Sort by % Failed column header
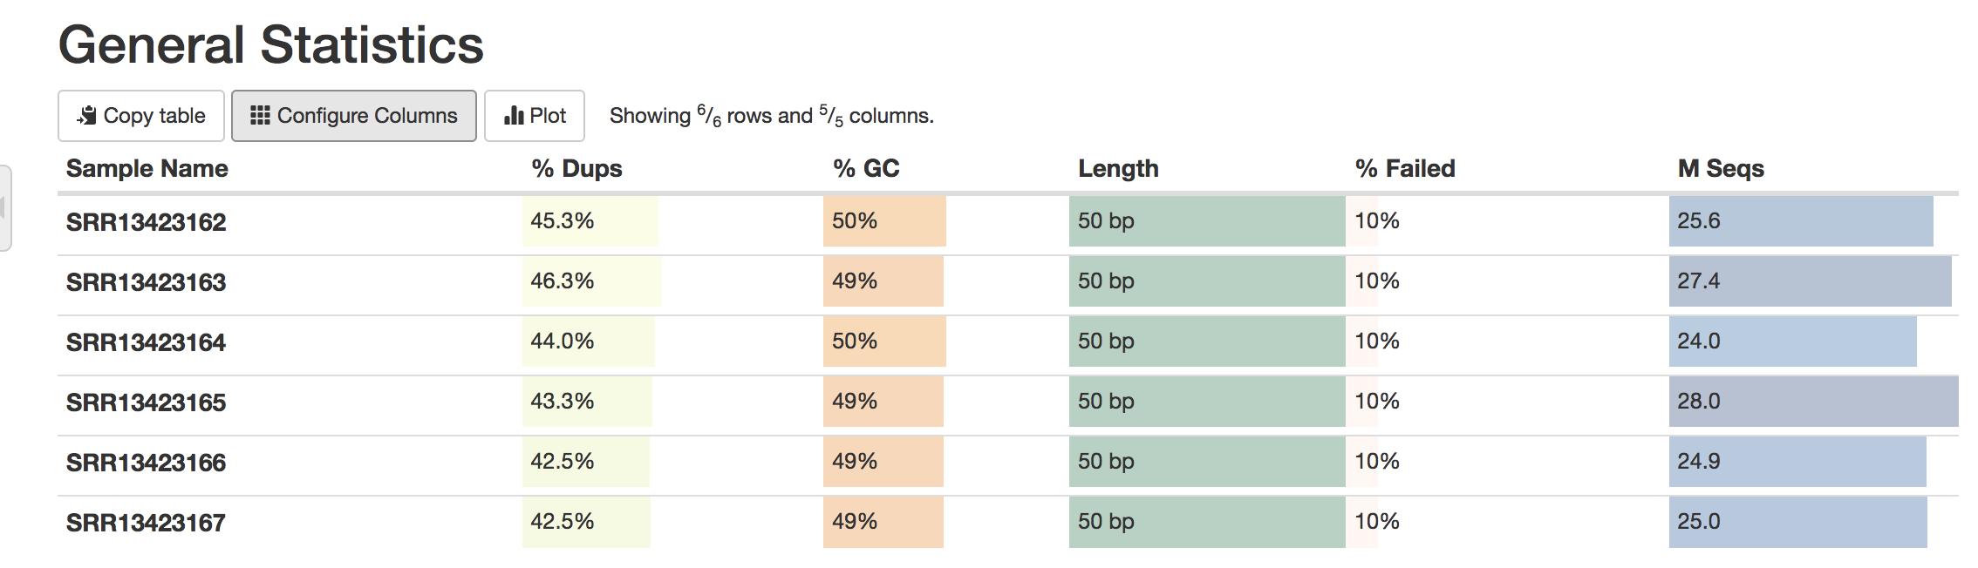 pos(1405,169)
